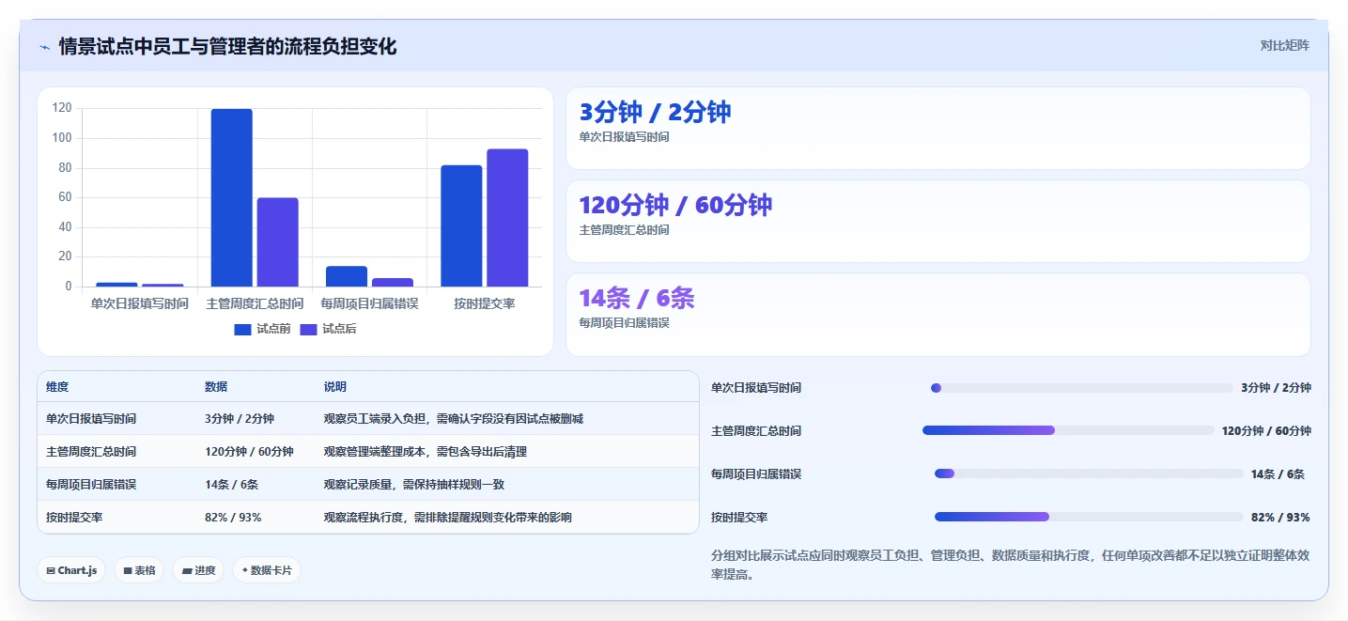The image size is (1348, 621).
Task: Select the table cell 单次日报填写时间
Action: (91, 419)
